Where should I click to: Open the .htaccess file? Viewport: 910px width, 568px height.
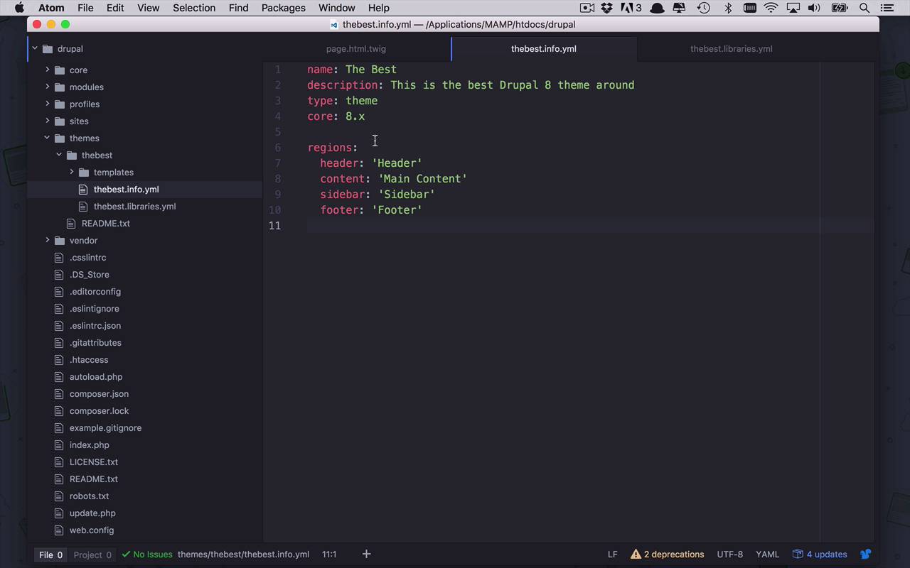point(89,359)
